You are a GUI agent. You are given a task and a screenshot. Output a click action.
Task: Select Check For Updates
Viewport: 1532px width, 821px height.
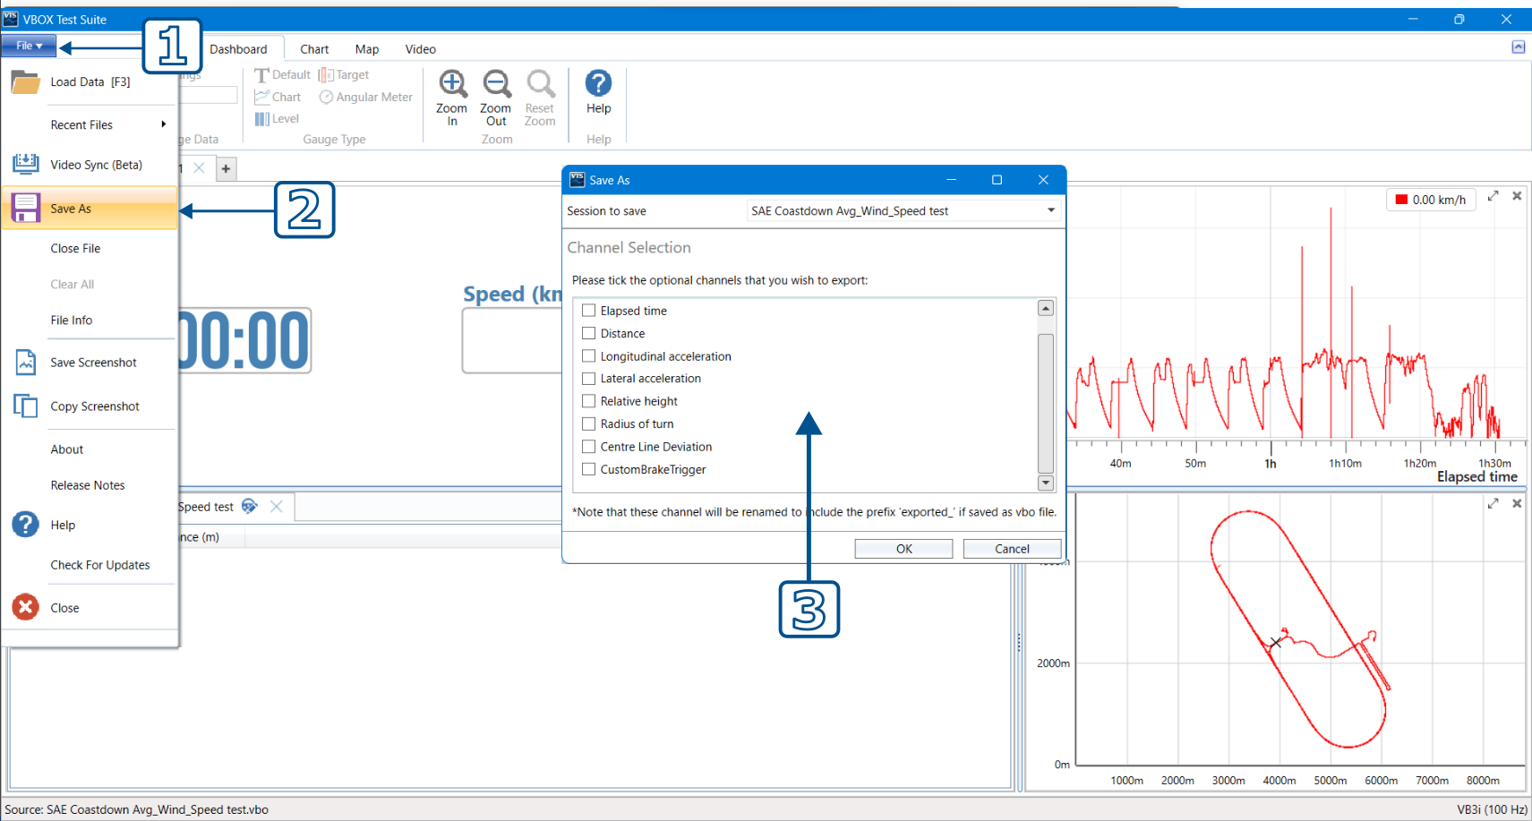point(100,565)
